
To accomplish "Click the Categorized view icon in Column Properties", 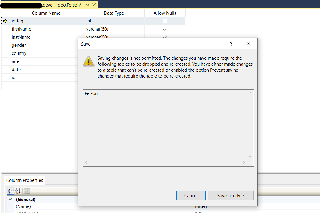I will point(10,191).
